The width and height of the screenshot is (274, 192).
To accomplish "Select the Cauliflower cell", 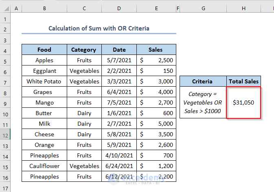I will 44,166.
